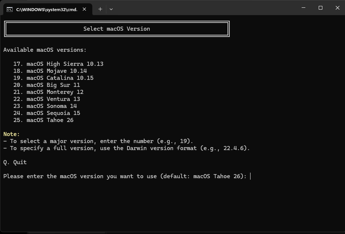Minimize the terminal window

coord(303,8)
